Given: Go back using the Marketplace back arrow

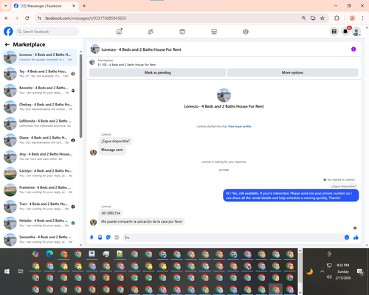Looking at the screenshot, I should click(x=7, y=44).
